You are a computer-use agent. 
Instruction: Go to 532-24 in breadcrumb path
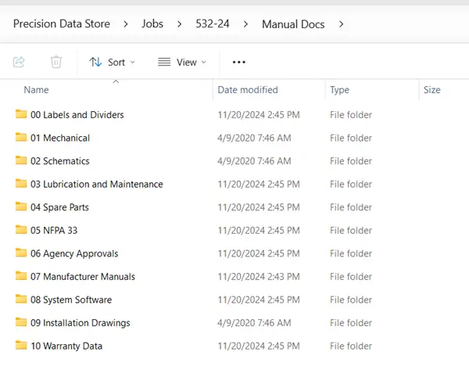click(x=213, y=24)
